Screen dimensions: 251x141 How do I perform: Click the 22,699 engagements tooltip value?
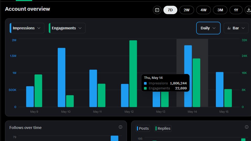pyautogui.click(x=181, y=88)
